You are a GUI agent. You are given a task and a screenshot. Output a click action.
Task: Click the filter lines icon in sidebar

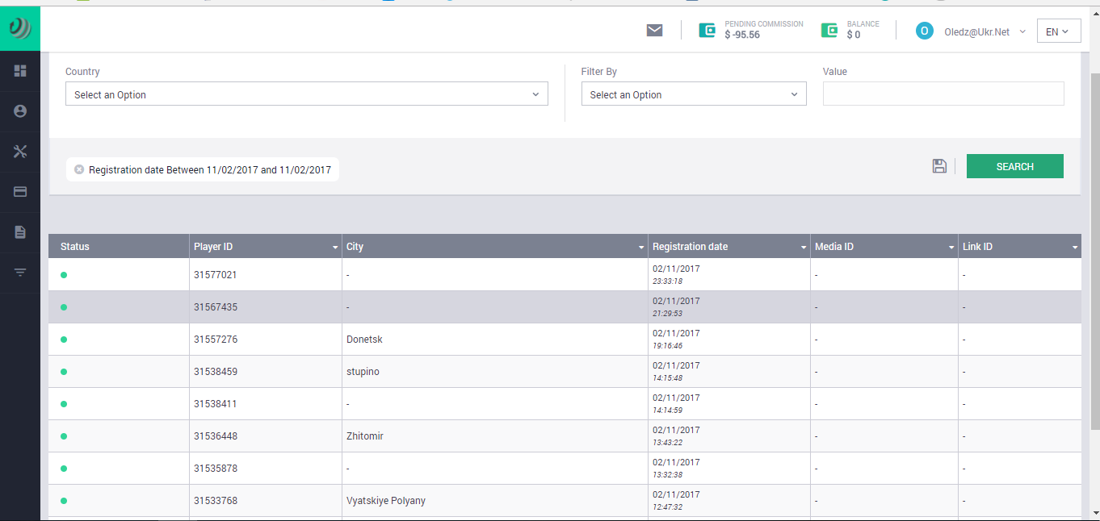click(x=20, y=273)
